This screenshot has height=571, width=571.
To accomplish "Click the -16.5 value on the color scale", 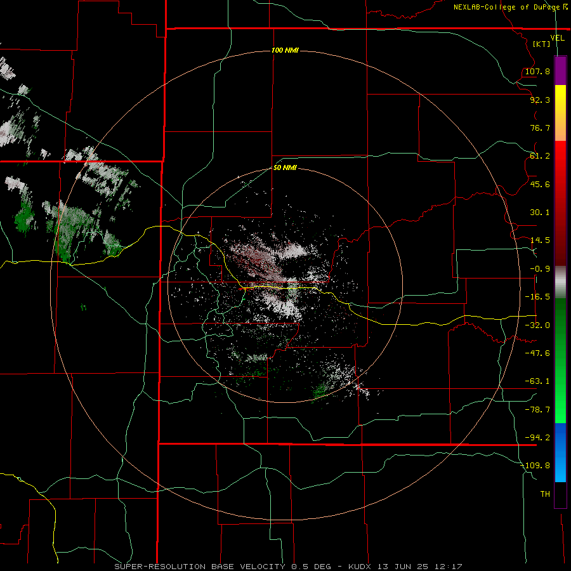I will [x=537, y=297].
